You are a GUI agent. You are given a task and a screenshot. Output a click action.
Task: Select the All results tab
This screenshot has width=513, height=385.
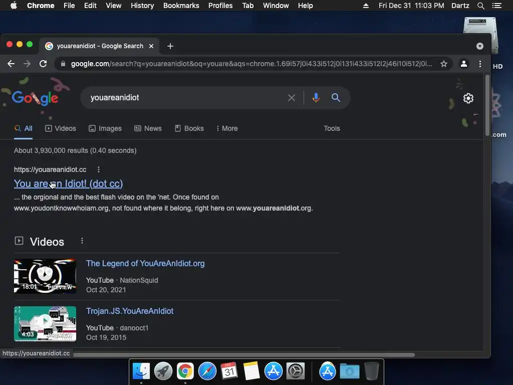pos(23,128)
